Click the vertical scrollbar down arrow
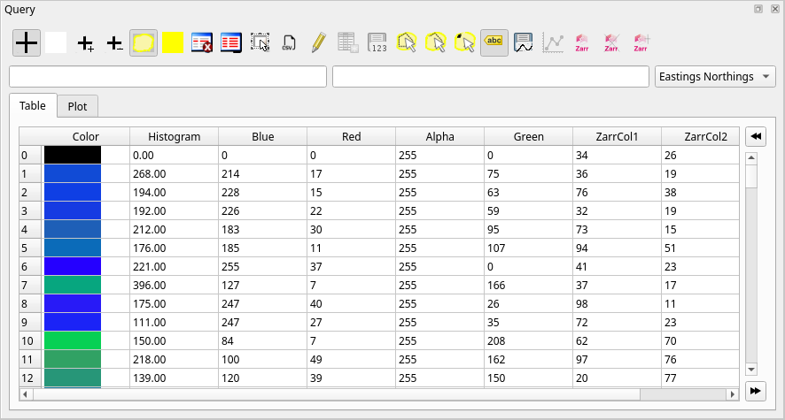 [751, 370]
